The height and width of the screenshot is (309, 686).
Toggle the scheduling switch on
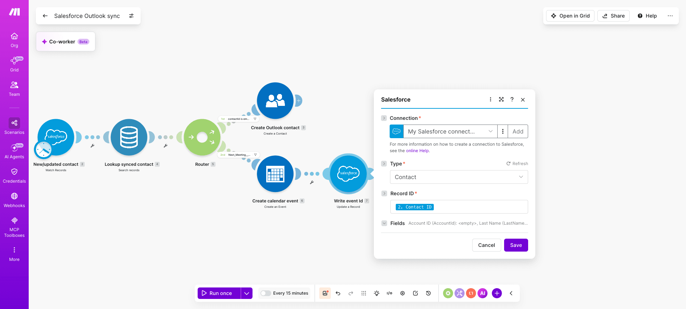266,293
